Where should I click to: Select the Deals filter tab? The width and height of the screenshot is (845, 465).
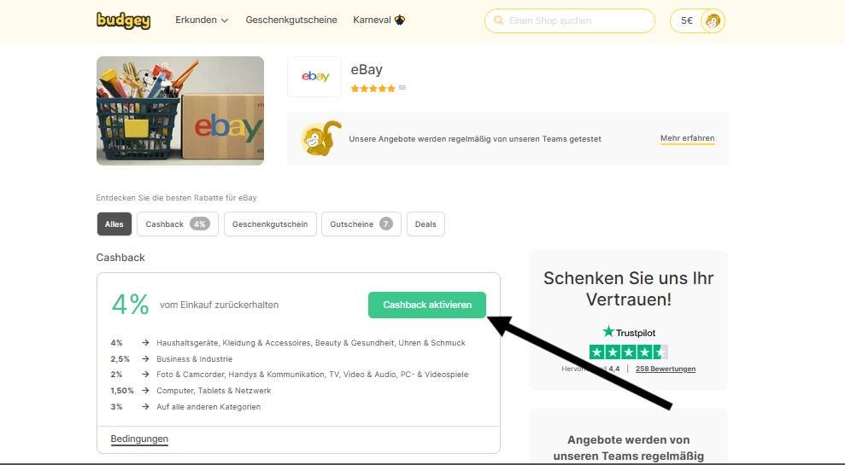tap(425, 224)
